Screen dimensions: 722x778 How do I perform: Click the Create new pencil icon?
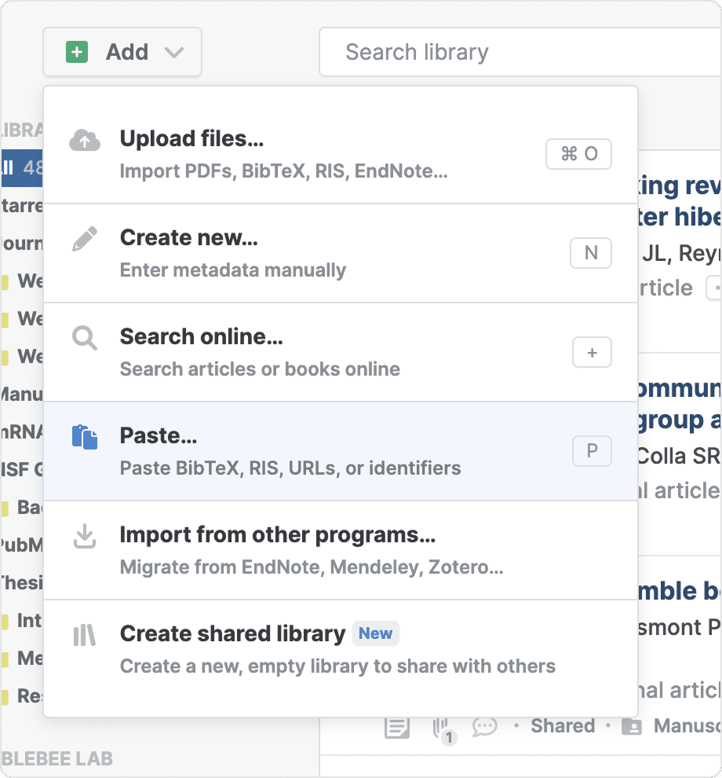pyautogui.click(x=85, y=240)
